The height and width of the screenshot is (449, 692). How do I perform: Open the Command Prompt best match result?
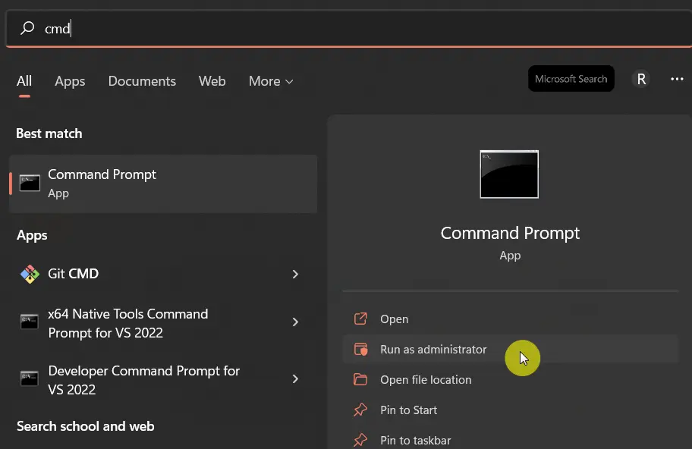(163, 184)
